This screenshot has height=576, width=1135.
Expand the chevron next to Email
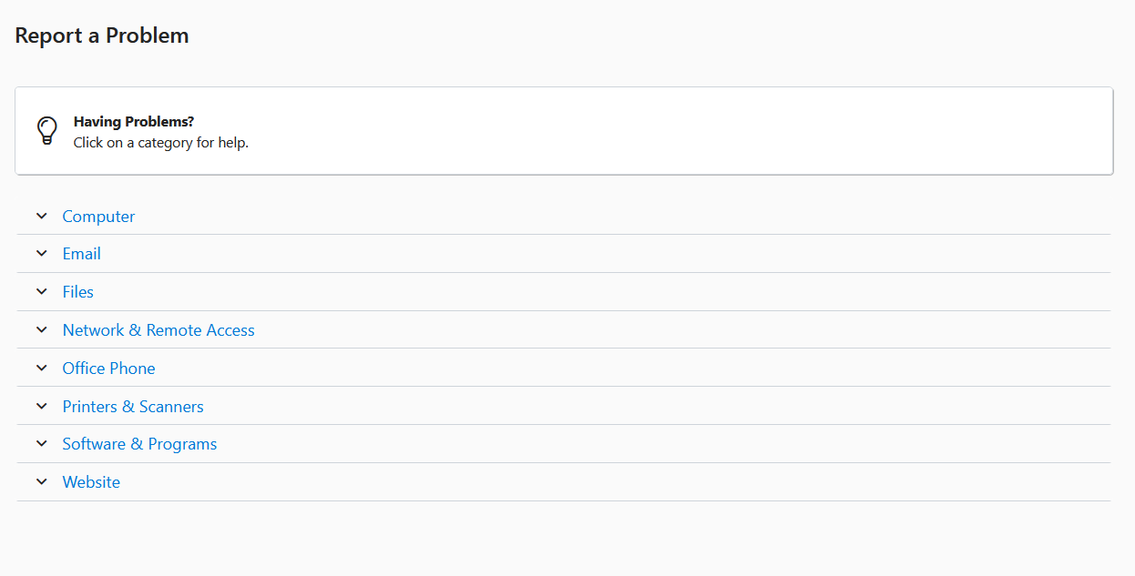41,254
